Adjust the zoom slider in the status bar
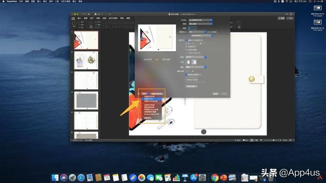This screenshot has width=326, height=183. click(274, 140)
